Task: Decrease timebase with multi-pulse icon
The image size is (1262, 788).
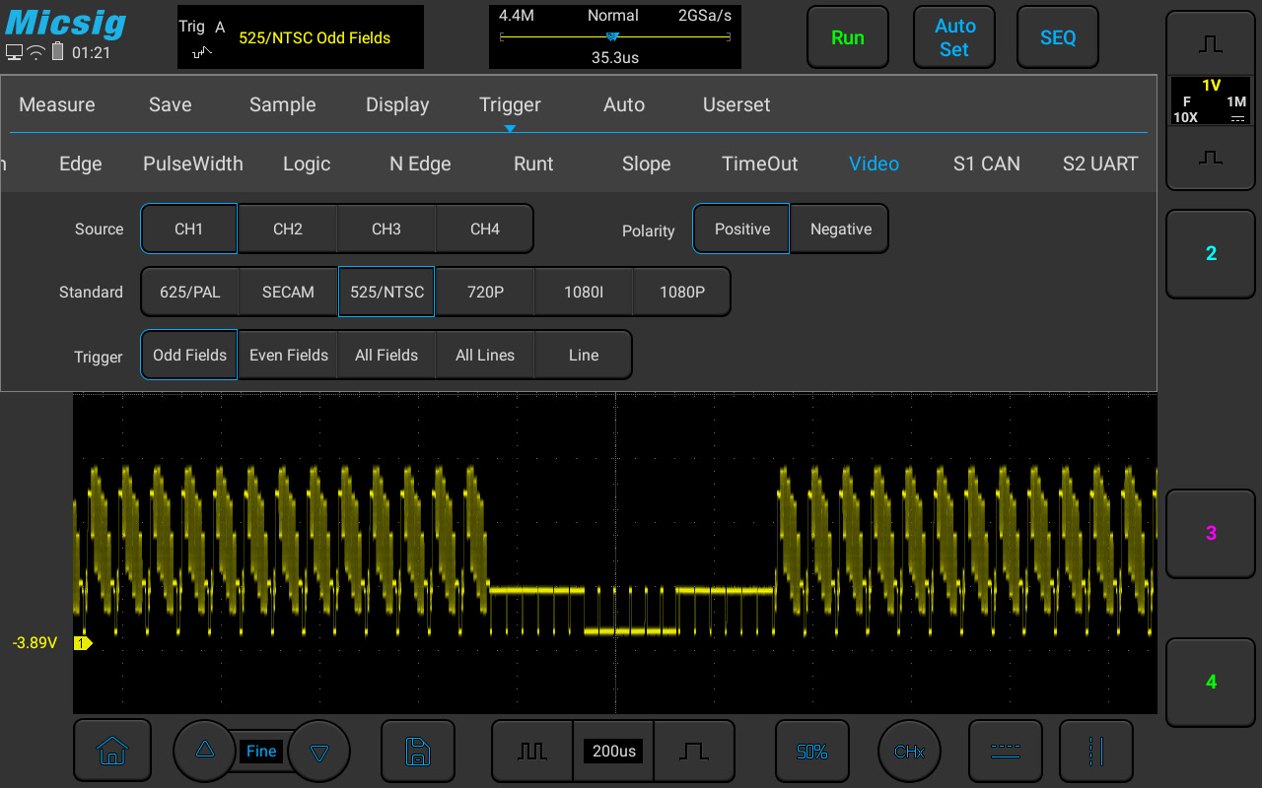Action: pos(532,751)
